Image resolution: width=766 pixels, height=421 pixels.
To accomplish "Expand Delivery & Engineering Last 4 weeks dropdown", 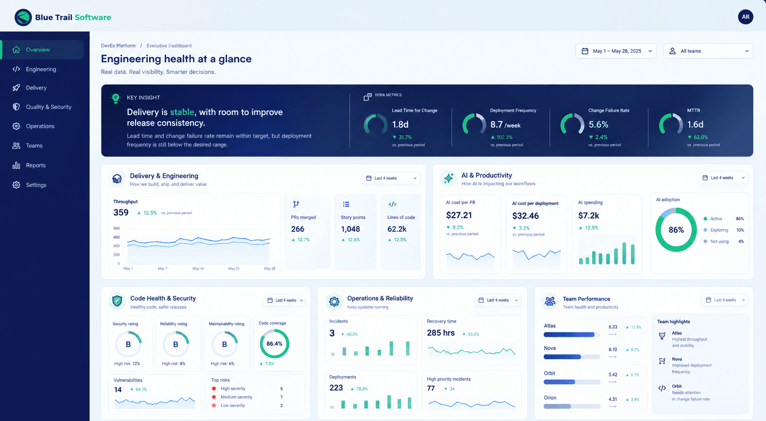I will point(391,178).
